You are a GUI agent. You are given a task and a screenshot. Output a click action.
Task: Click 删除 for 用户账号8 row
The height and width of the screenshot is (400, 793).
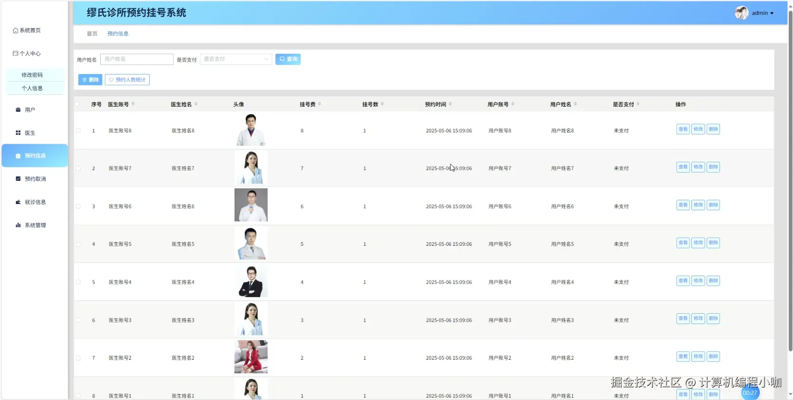tap(713, 129)
